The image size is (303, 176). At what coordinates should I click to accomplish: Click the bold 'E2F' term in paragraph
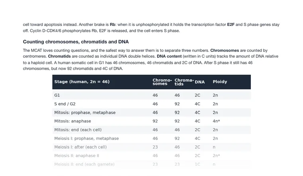[231, 25]
